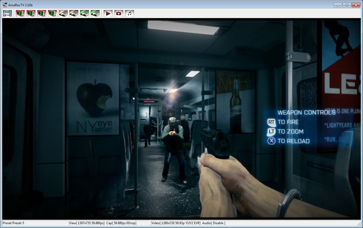Maximize the AmaRecTV window
The width and height of the screenshot is (363, 228).
point(347,5)
